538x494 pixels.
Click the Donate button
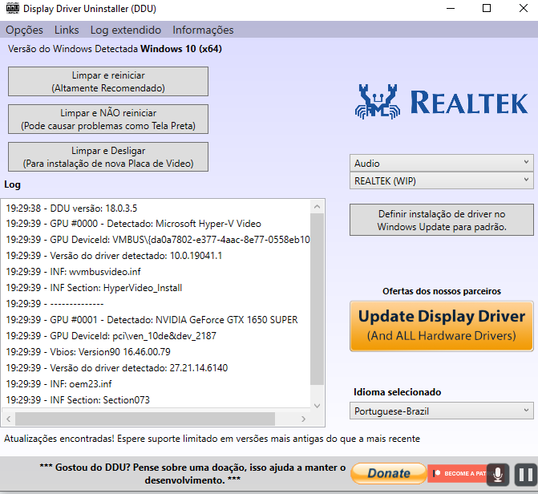(388, 473)
